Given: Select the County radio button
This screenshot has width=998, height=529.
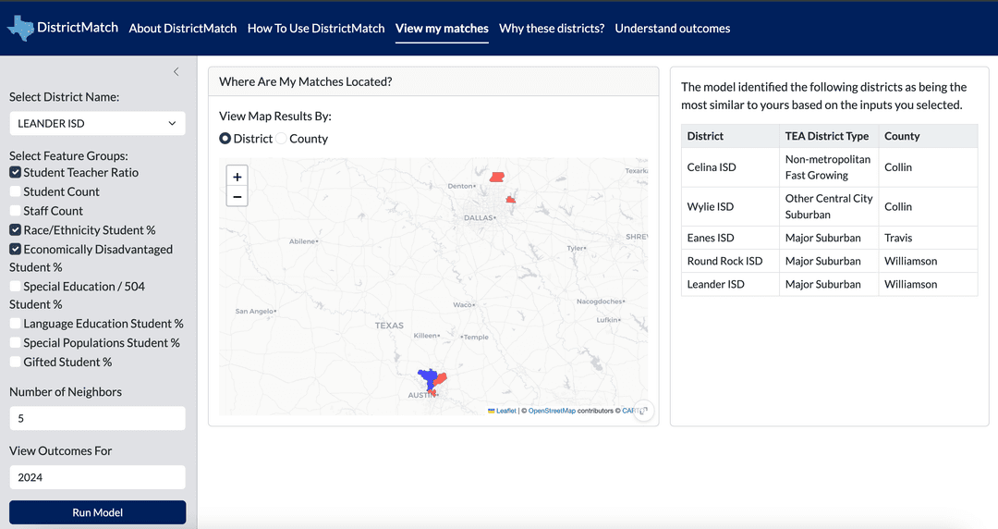Looking at the screenshot, I should [x=281, y=139].
